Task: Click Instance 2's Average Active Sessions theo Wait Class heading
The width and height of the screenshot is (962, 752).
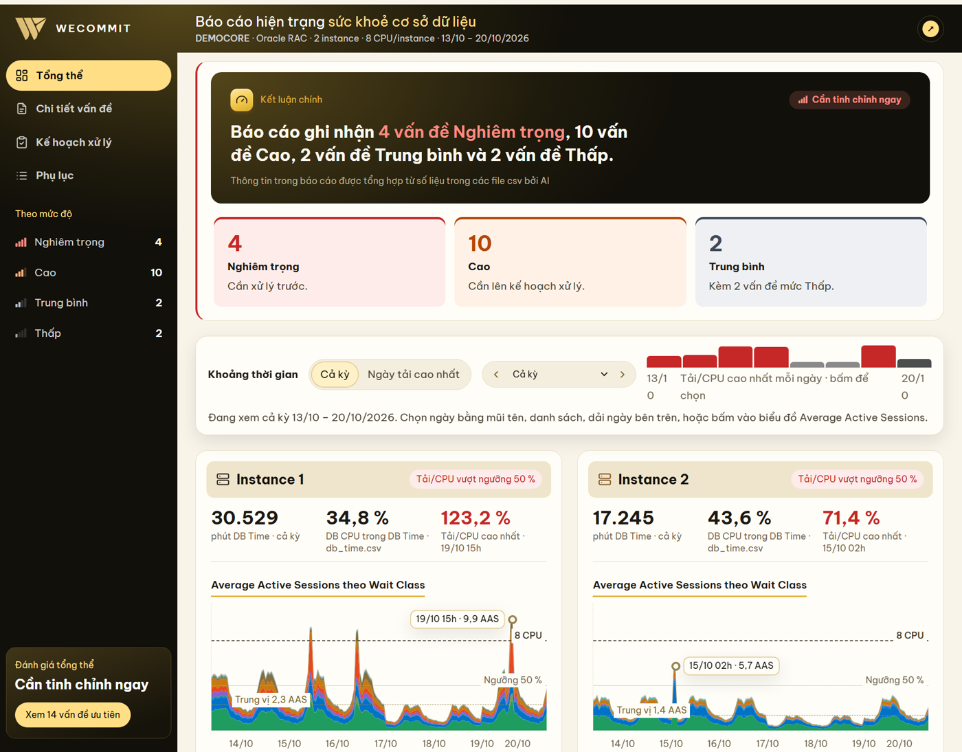Action: click(x=700, y=585)
